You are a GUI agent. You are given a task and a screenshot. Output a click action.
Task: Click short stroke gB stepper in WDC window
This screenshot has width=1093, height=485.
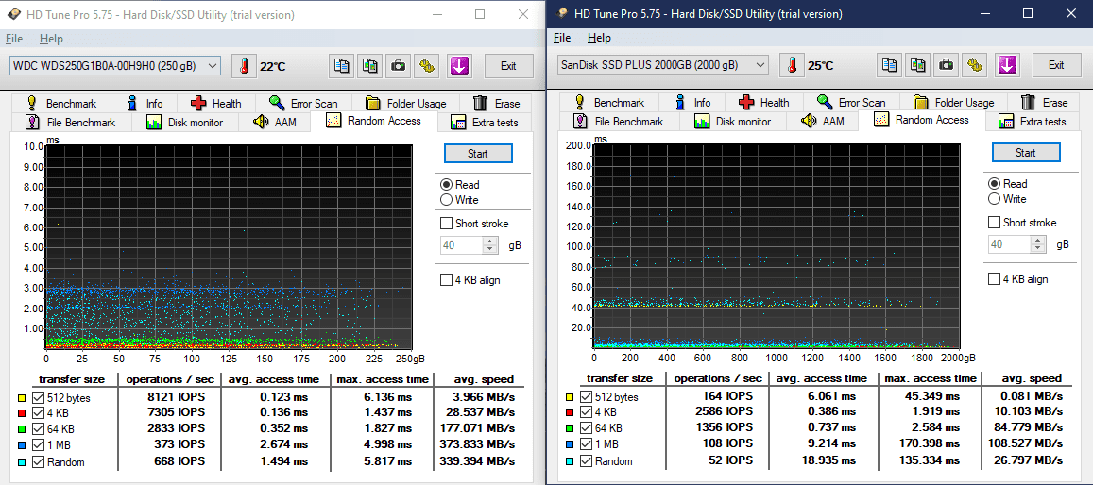click(490, 245)
